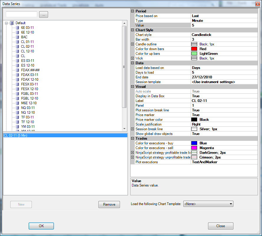Click the instrument search input field
Viewport: 262px width, 236px height.
tap(22, 14)
